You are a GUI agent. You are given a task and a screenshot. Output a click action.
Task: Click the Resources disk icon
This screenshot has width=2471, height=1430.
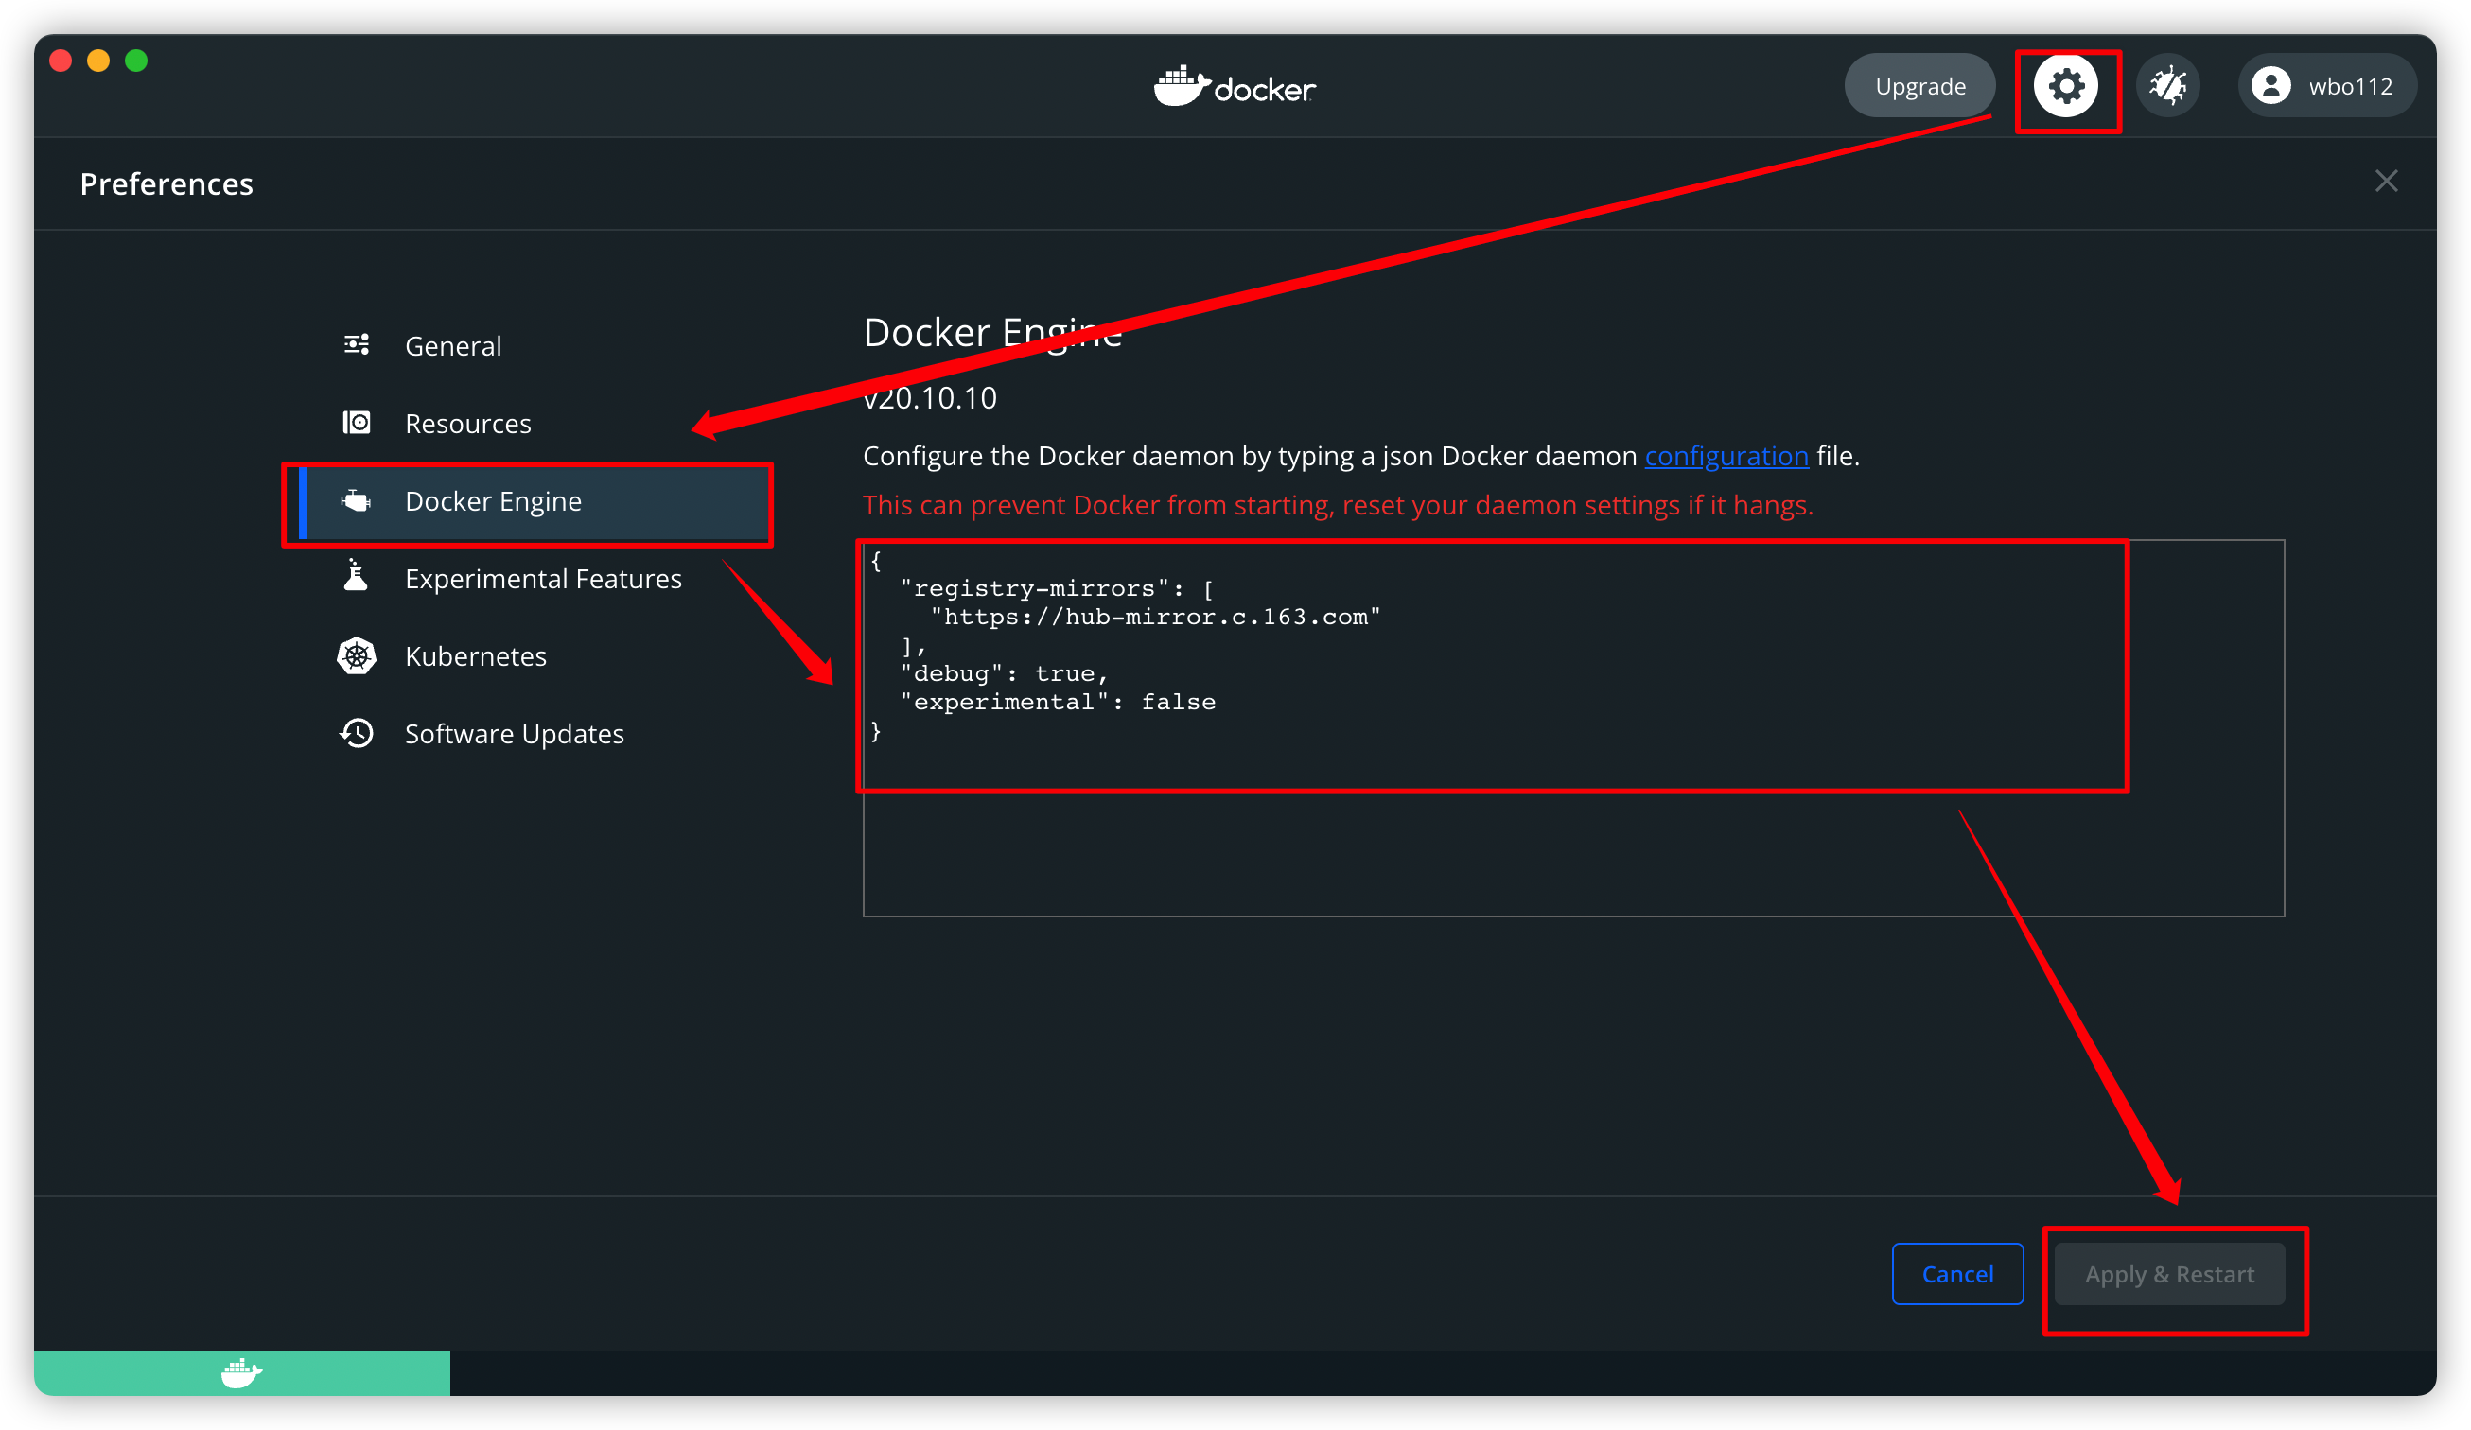[x=356, y=423]
